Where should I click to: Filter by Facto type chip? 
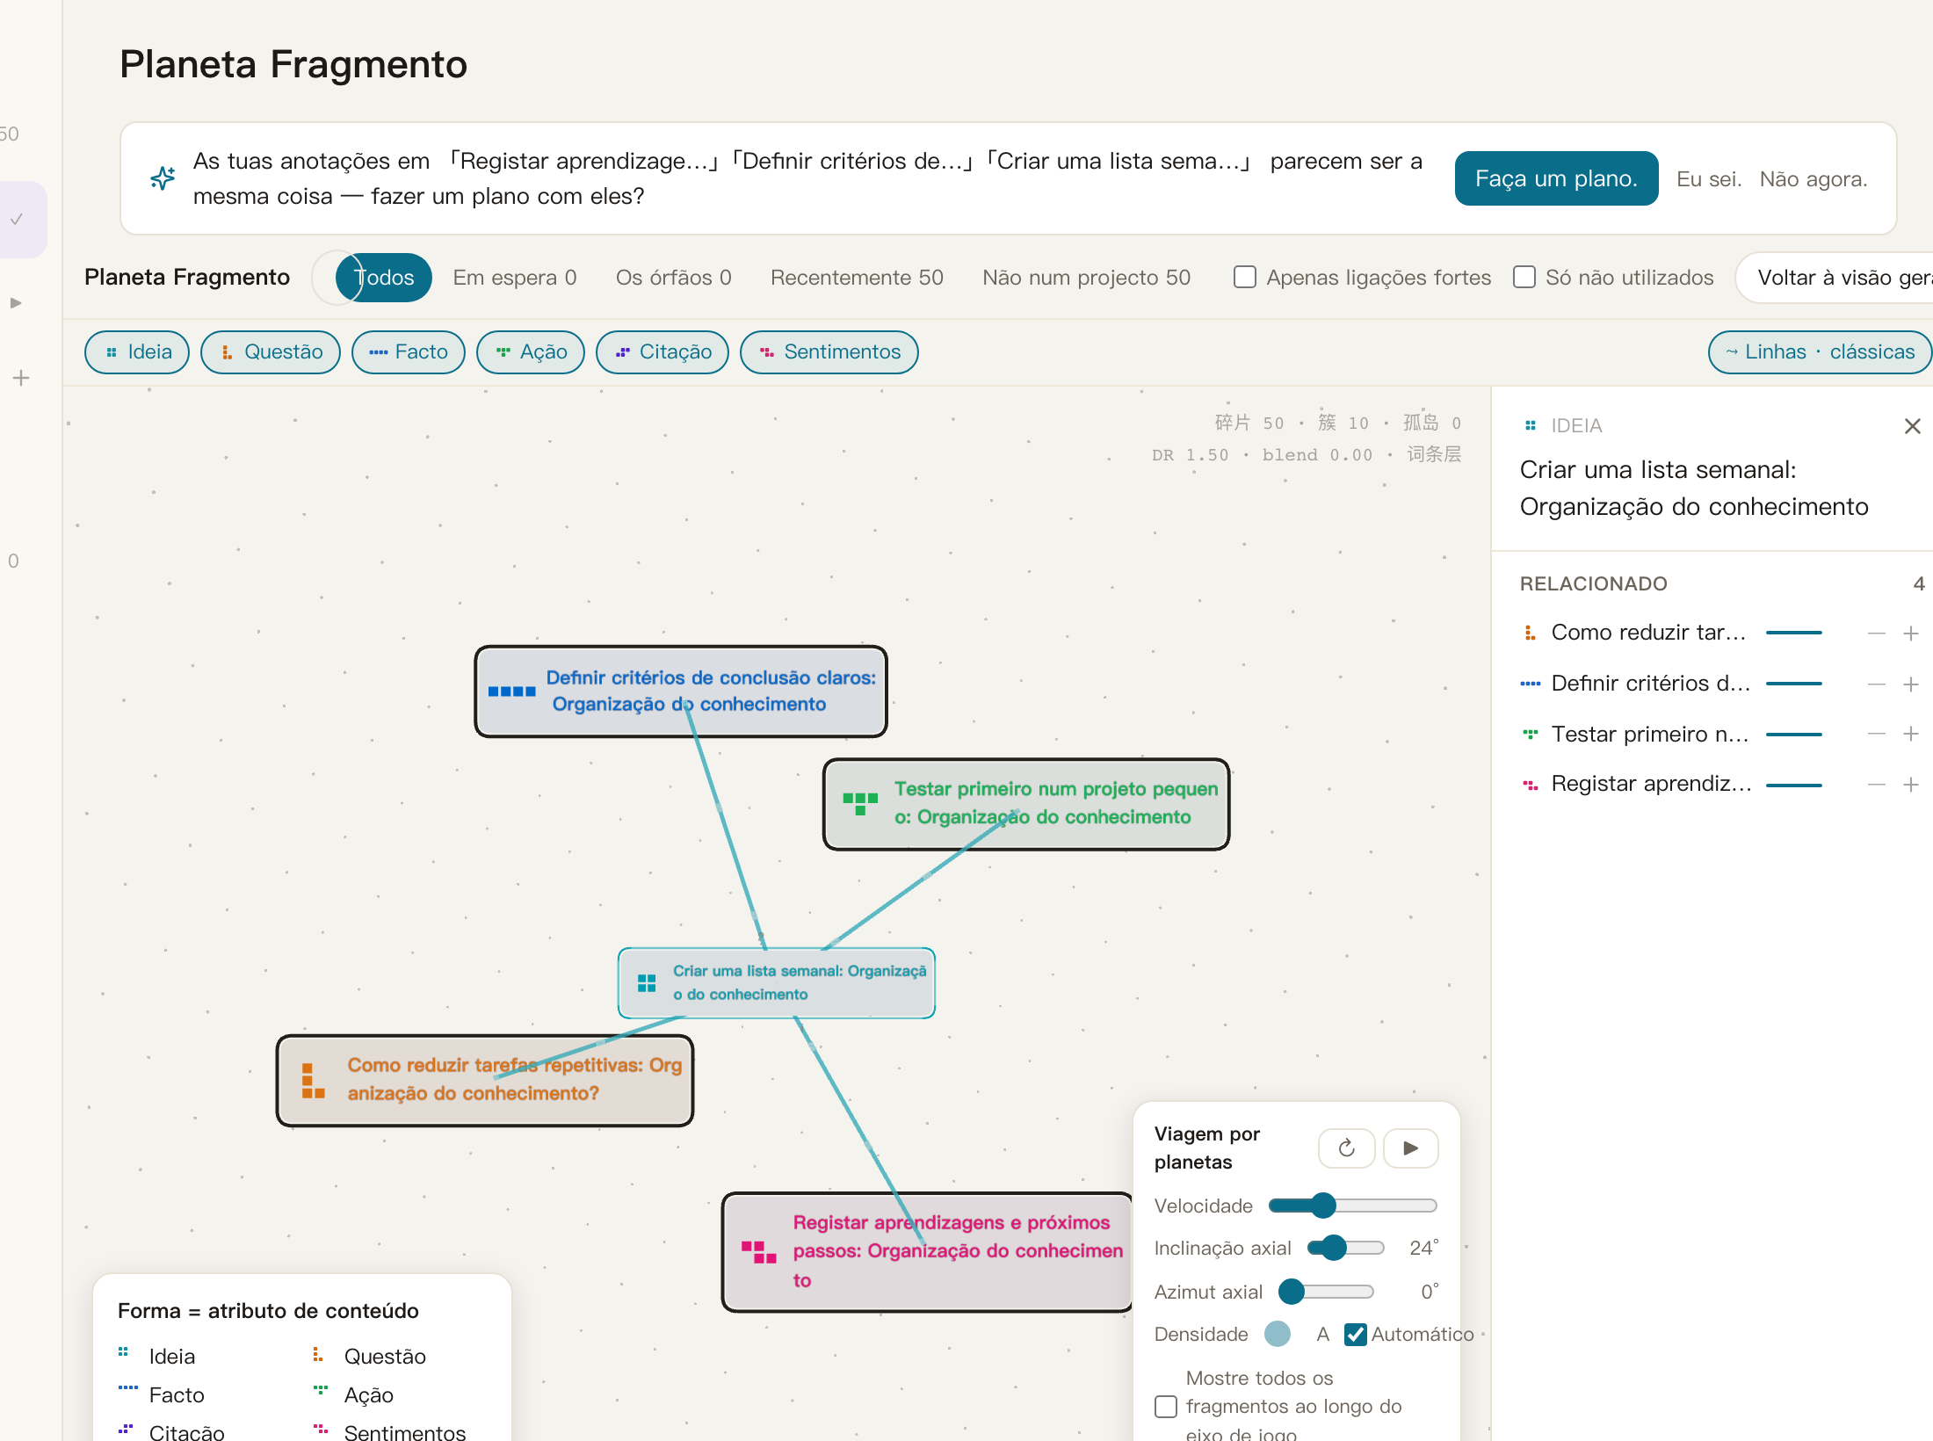408,351
